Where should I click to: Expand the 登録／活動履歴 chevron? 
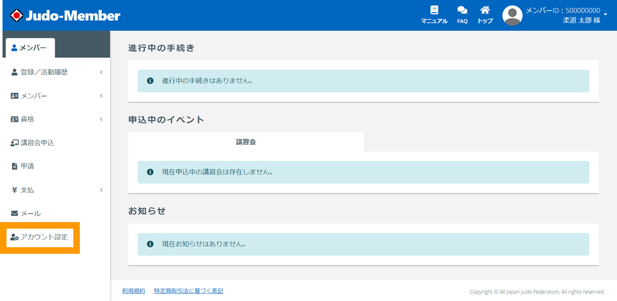click(x=101, y=72)
